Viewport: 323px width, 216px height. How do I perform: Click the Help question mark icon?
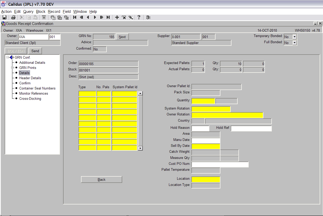(x=139, y=17)
